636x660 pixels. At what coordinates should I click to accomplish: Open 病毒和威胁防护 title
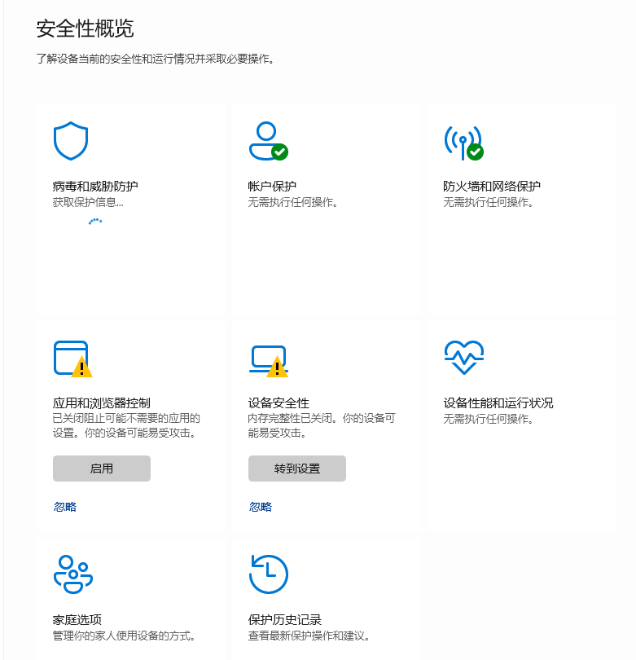[x=95, y=186]
